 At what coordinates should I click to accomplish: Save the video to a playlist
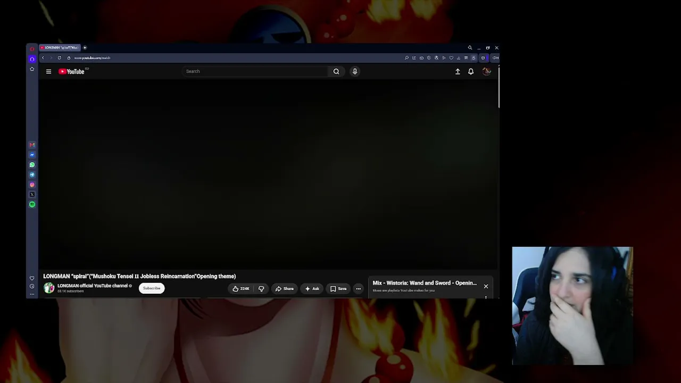click(x=338, y=289)
